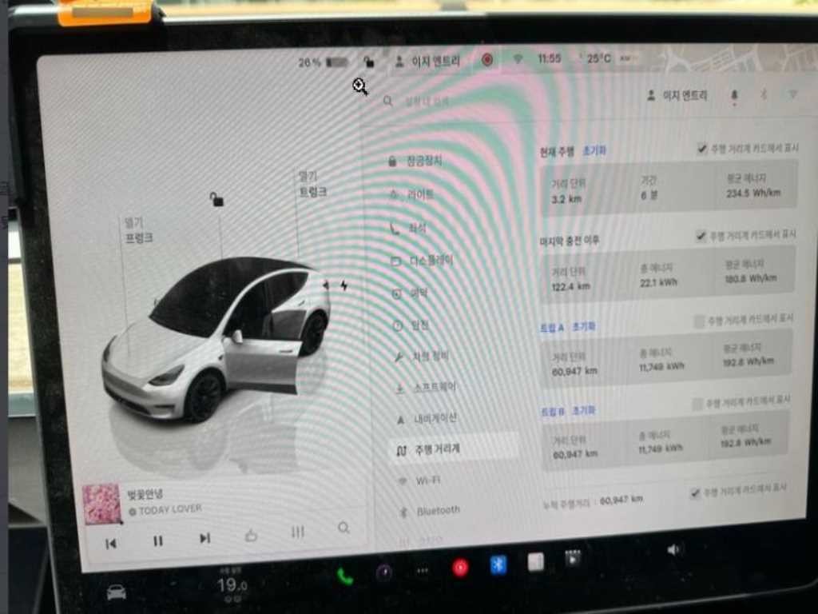Toggle odometer card checkbox for 마지막 충전 이후
Viewport: 818px width, 614px height.
tap(701, 236)
